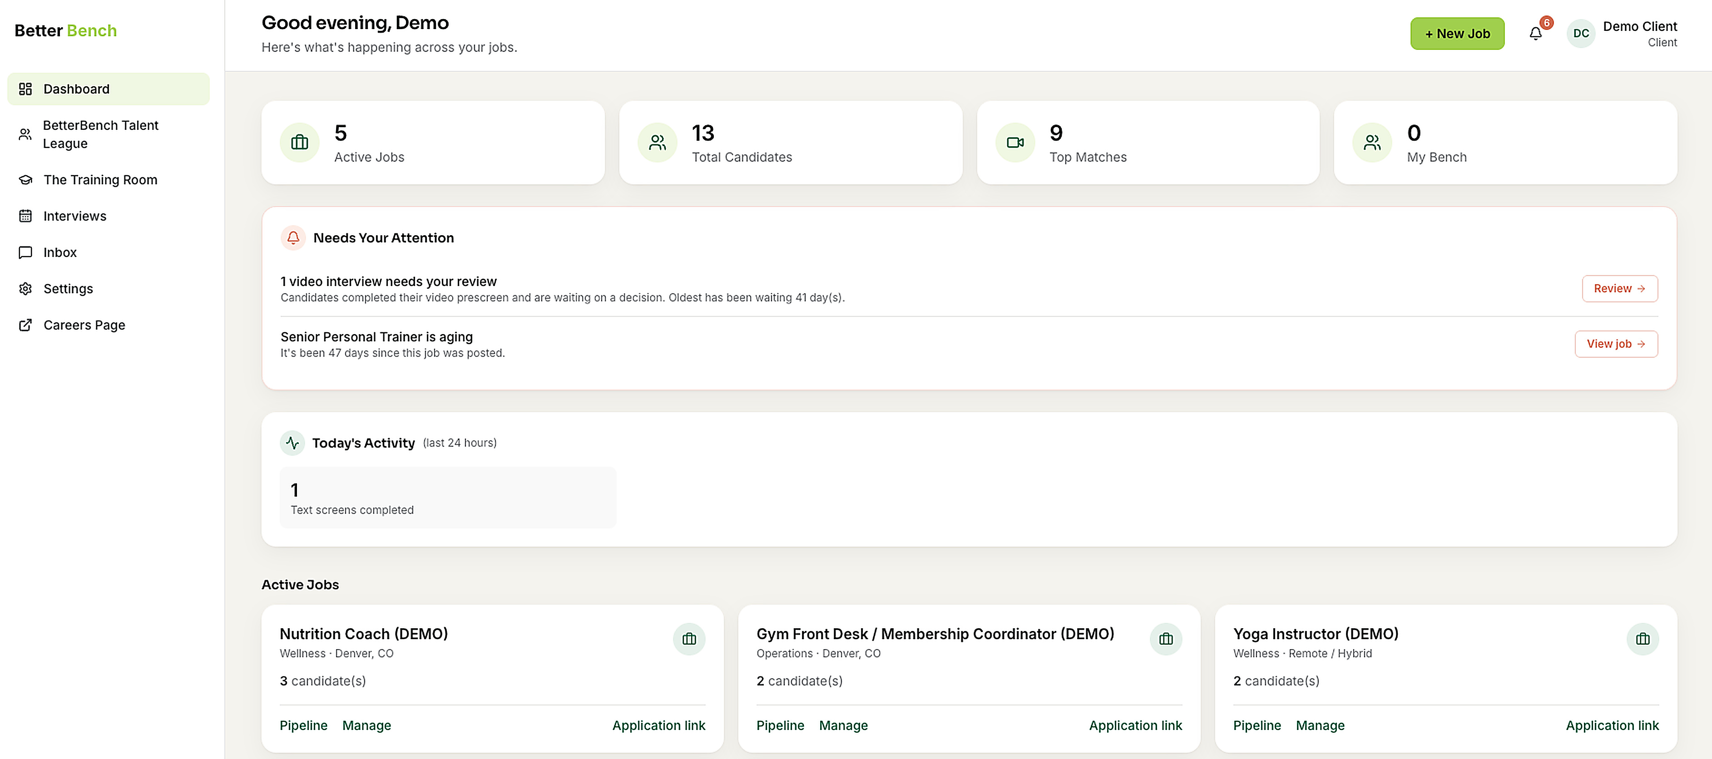
Task: Open BetterBench Talent League page
Action: tap(109, 134)
